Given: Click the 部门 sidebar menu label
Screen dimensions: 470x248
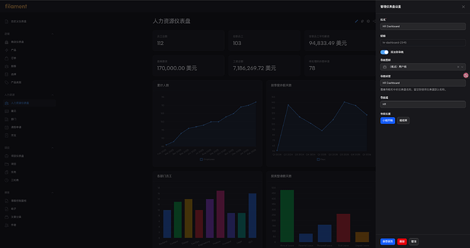Looking at the screenshot, I should pyautogui.click(x=14, y=119).
